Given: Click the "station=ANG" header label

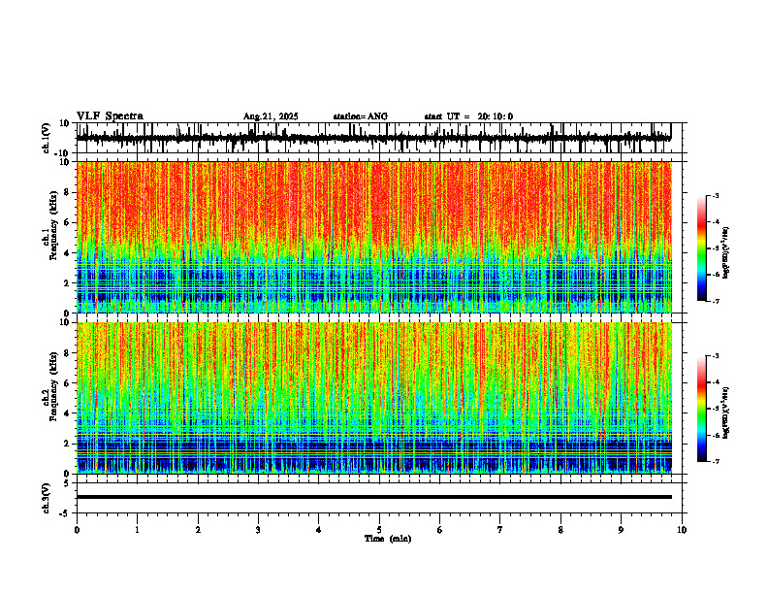Looking at the screenshot, I should (x=360, y=116).
